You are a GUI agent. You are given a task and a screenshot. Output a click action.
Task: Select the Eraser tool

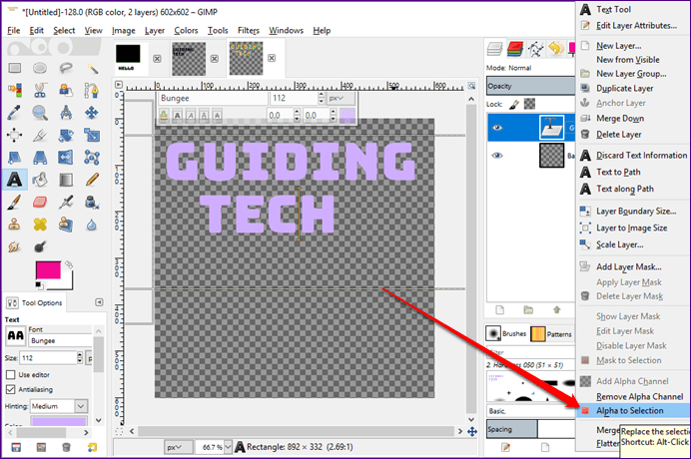(40, 203)
